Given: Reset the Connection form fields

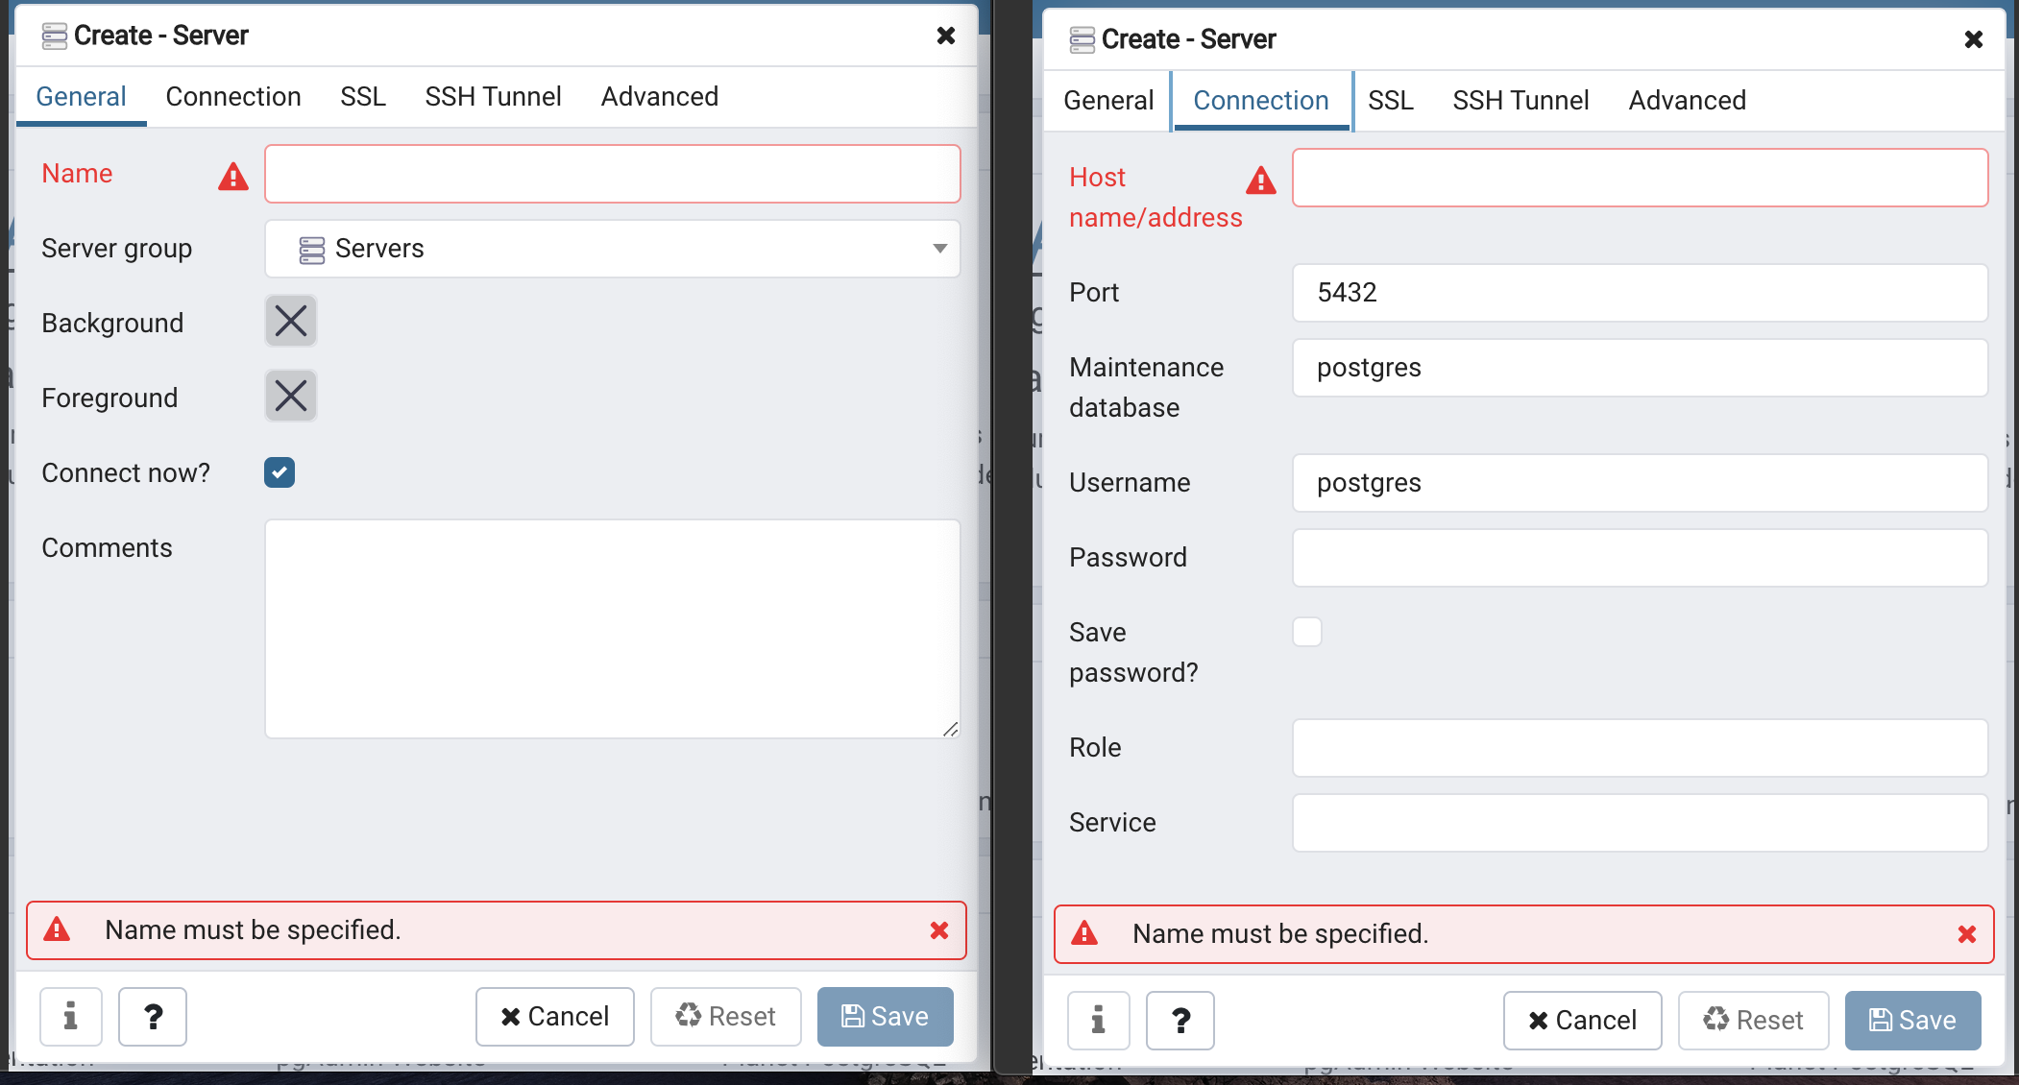Looking at the screenshot, I should click(1753, 1020).
